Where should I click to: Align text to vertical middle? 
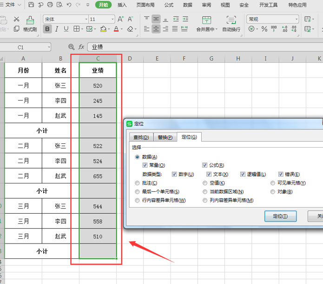point(156,19)
